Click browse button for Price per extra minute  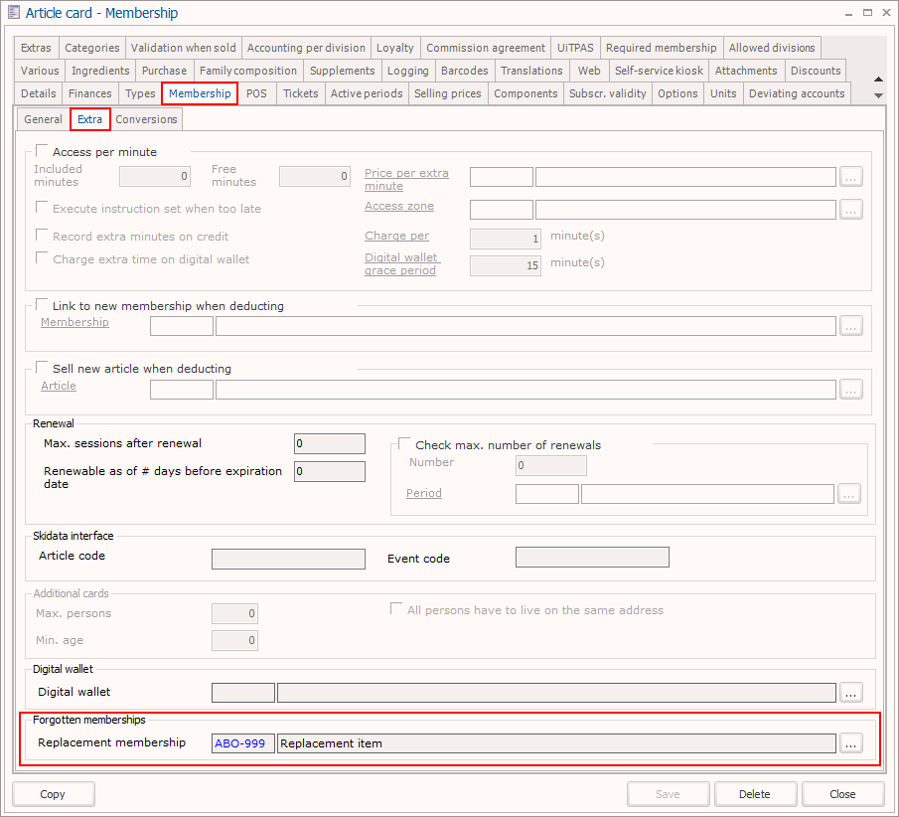click(x=850, y=177)
